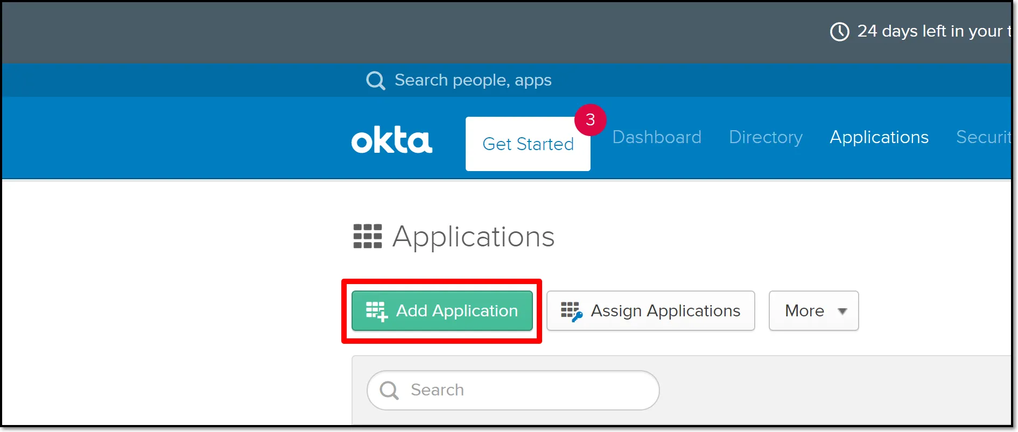Click the okta logo
This screenshot has width=1018, height=432.
391,140
